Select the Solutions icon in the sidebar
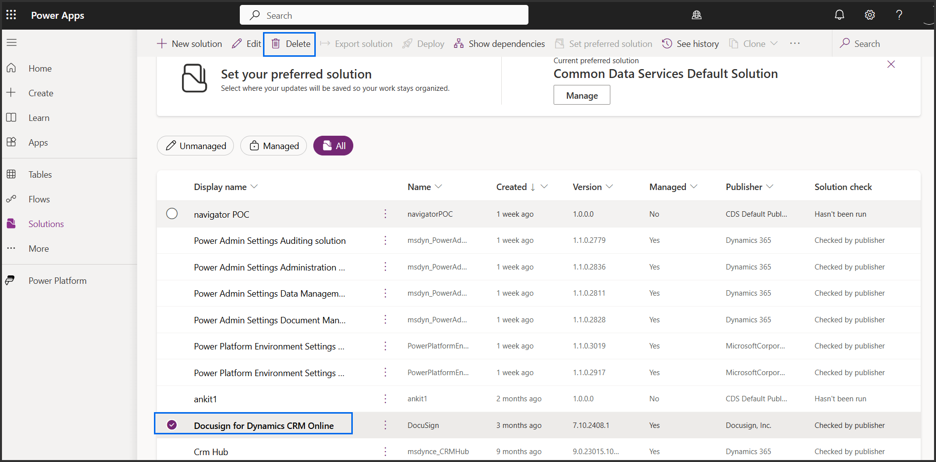This screenshot has width=936, height=462. [x=11, y=223]
